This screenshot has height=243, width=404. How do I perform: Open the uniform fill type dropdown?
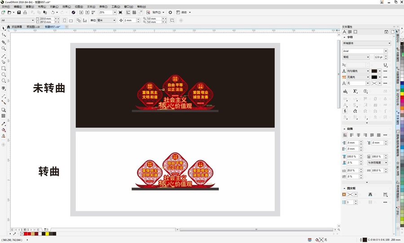point(368,71)
